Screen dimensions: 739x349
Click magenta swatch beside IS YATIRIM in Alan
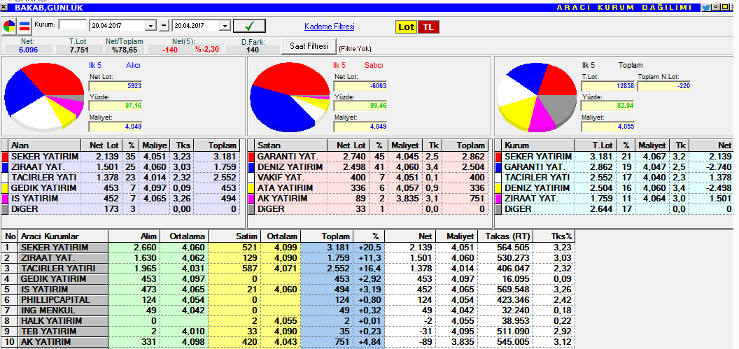coord(5,199)
